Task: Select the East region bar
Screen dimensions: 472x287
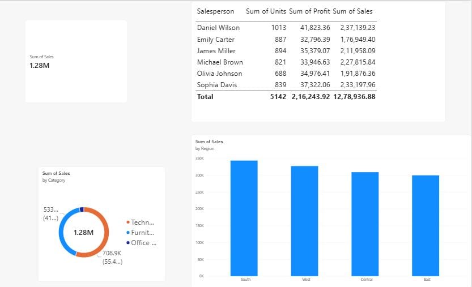Action: pyautogui.click(x=426, y=226)
